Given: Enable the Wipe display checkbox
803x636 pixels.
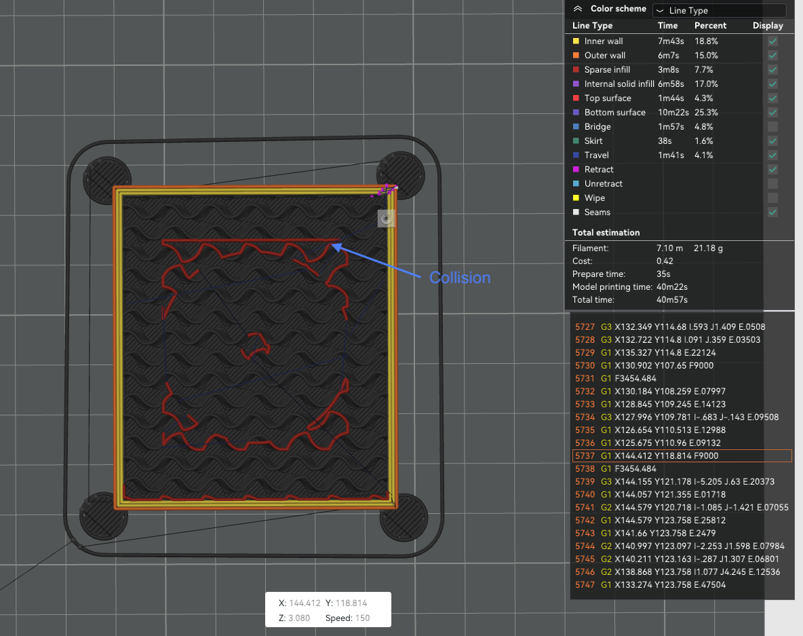Looking at the screenshot, I should pos(772,198).
